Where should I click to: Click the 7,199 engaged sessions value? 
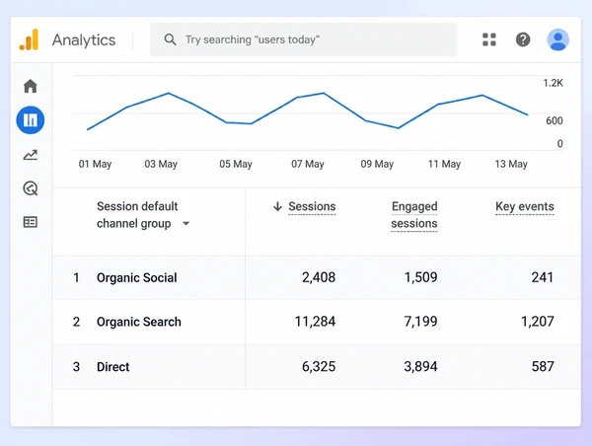point(420,322)
